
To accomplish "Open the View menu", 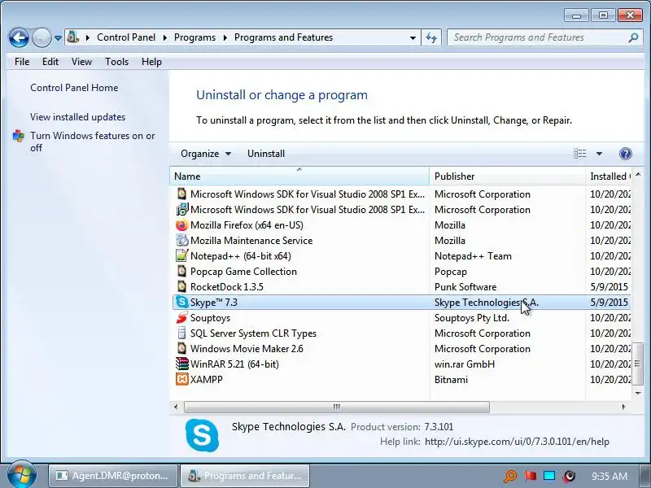I will pyautogui.click(x=81, y=62).
